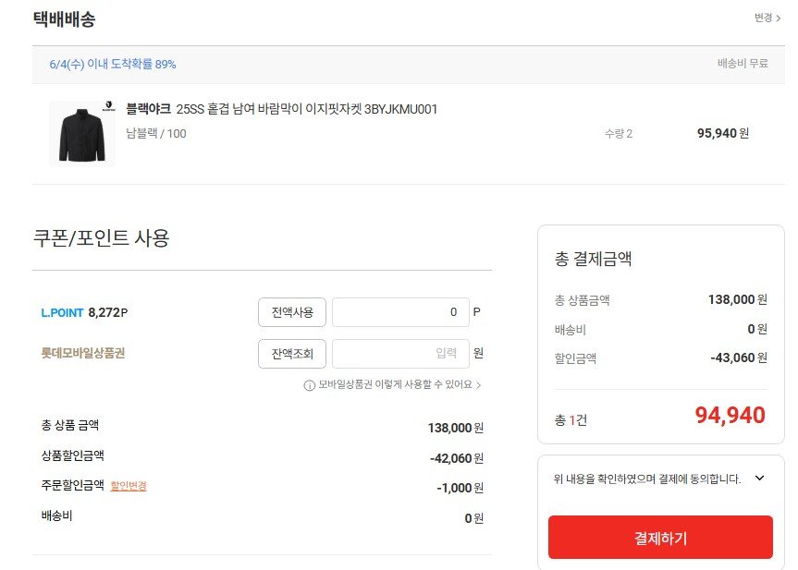Image resolution: width=798 pixels, height=570 pixels.
Task: Click the 잔액조회 button
Action: (x=292, y=354)
